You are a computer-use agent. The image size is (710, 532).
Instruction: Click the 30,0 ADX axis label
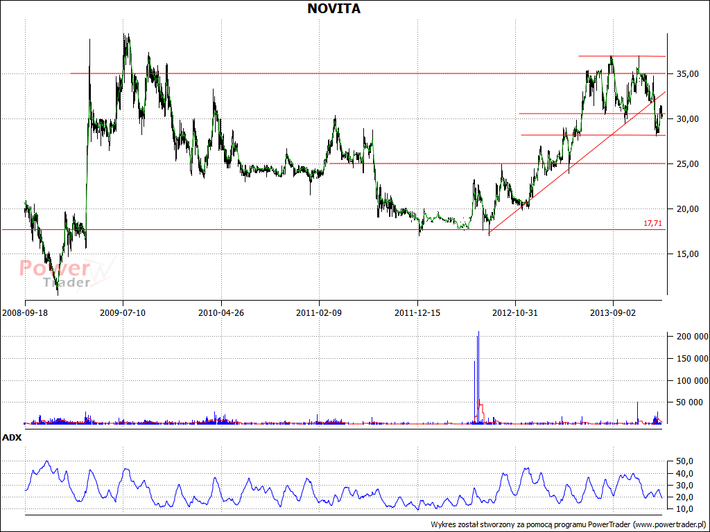tap(685, 486)
